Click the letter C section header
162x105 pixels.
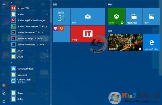[x=11, y=63]
